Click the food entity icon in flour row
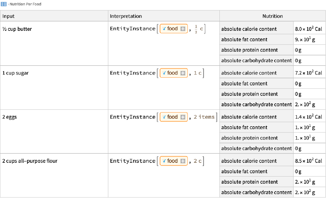The width and height of the screenshot is (326, 204). 164,161
